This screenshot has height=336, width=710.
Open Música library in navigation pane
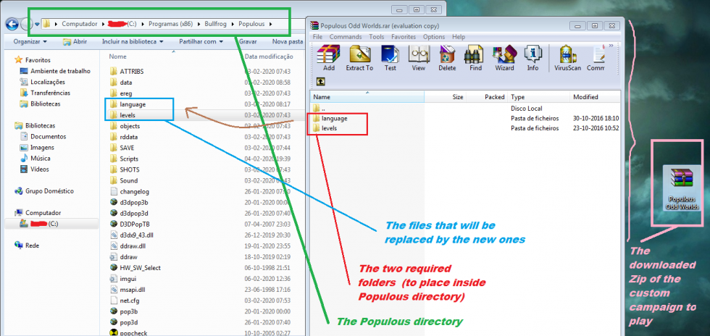tap(35, 158)
